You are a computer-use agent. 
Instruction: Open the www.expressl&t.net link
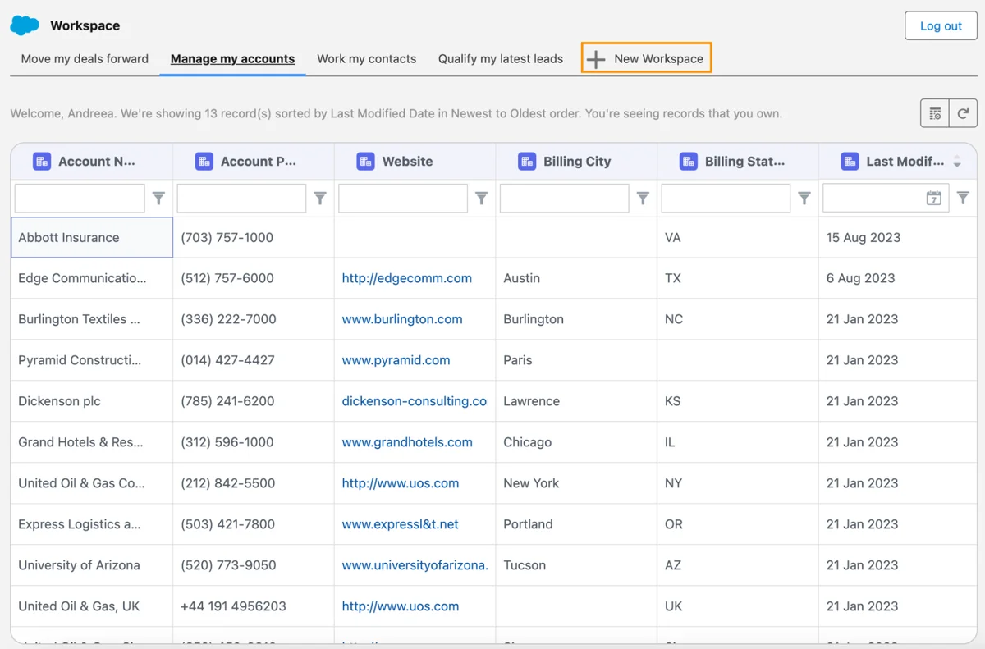click(x=401, y=524)
